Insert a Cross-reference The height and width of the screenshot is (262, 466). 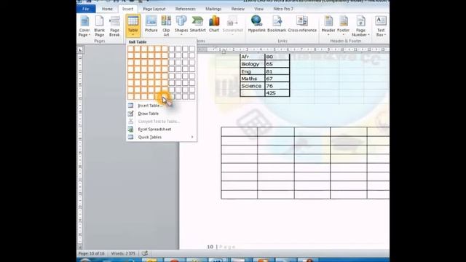click(x=302, y=24)
